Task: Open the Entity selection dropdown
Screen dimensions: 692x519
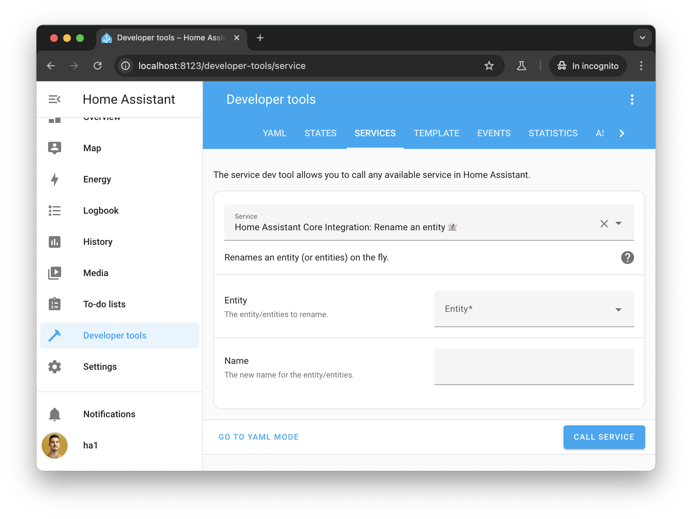Action: [618, 309]
